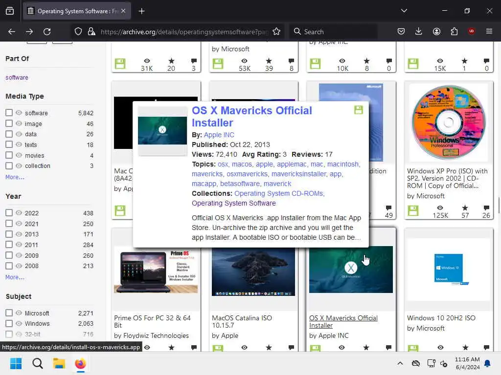Open OS X Mavericks Official Installer popup title

252,116
